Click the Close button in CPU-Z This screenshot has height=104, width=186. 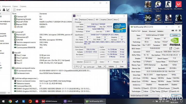(x=121, y=66)
